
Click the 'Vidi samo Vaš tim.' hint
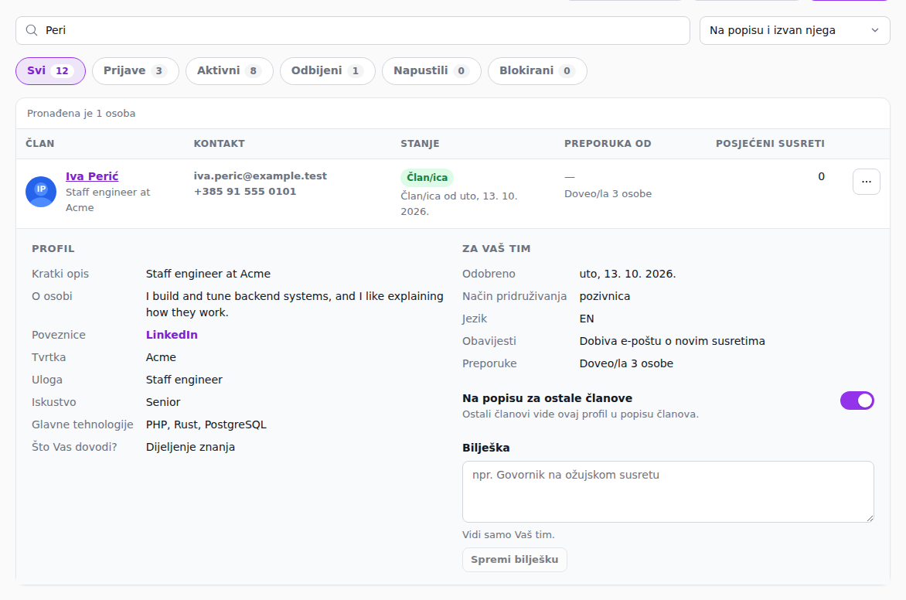pos(509,535)
